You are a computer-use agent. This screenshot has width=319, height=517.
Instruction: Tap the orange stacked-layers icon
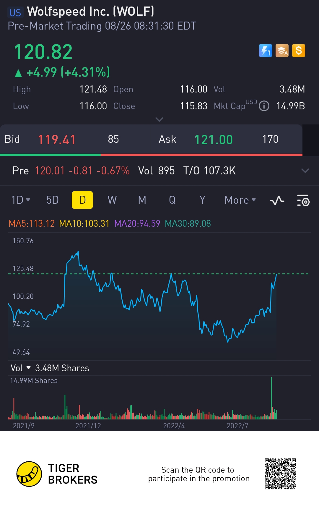click(282, 51)
